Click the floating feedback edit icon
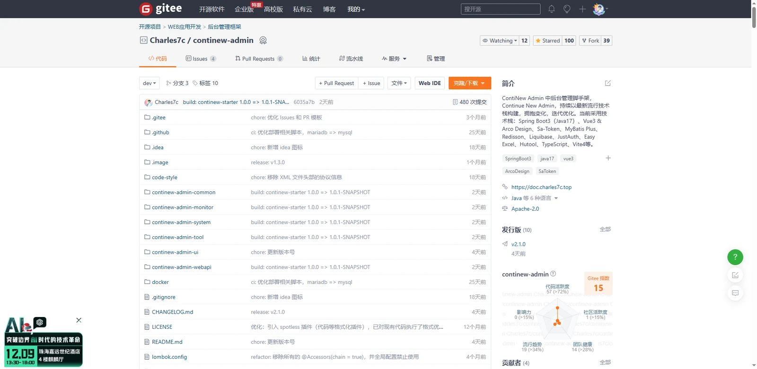The image size is (757, 369). pos(735,275)
